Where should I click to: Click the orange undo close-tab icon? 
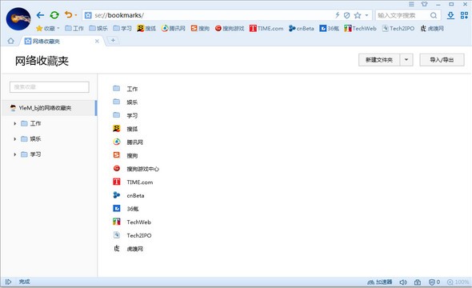point(69,14)
